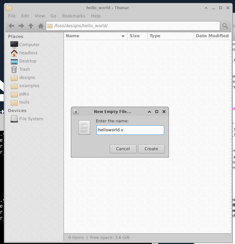Open the pdks bookmark folder

click(x=24, y=94)
